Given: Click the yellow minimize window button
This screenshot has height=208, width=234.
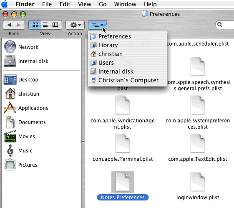Looking at the screenshot, I should 14,14.
